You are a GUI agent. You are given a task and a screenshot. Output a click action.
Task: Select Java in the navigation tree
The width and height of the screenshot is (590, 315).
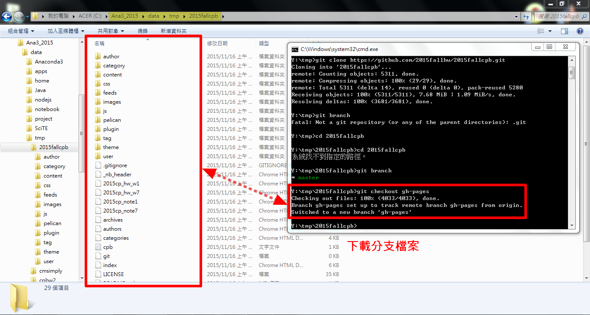coord(40,90)
